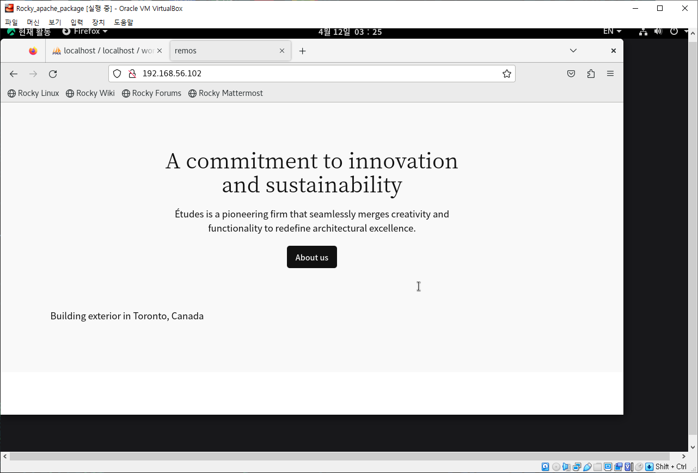Viewport: 698px width, 473px height.
Task: Click the VirtualBox optical disc status icon
Action: tap(556, 466)
